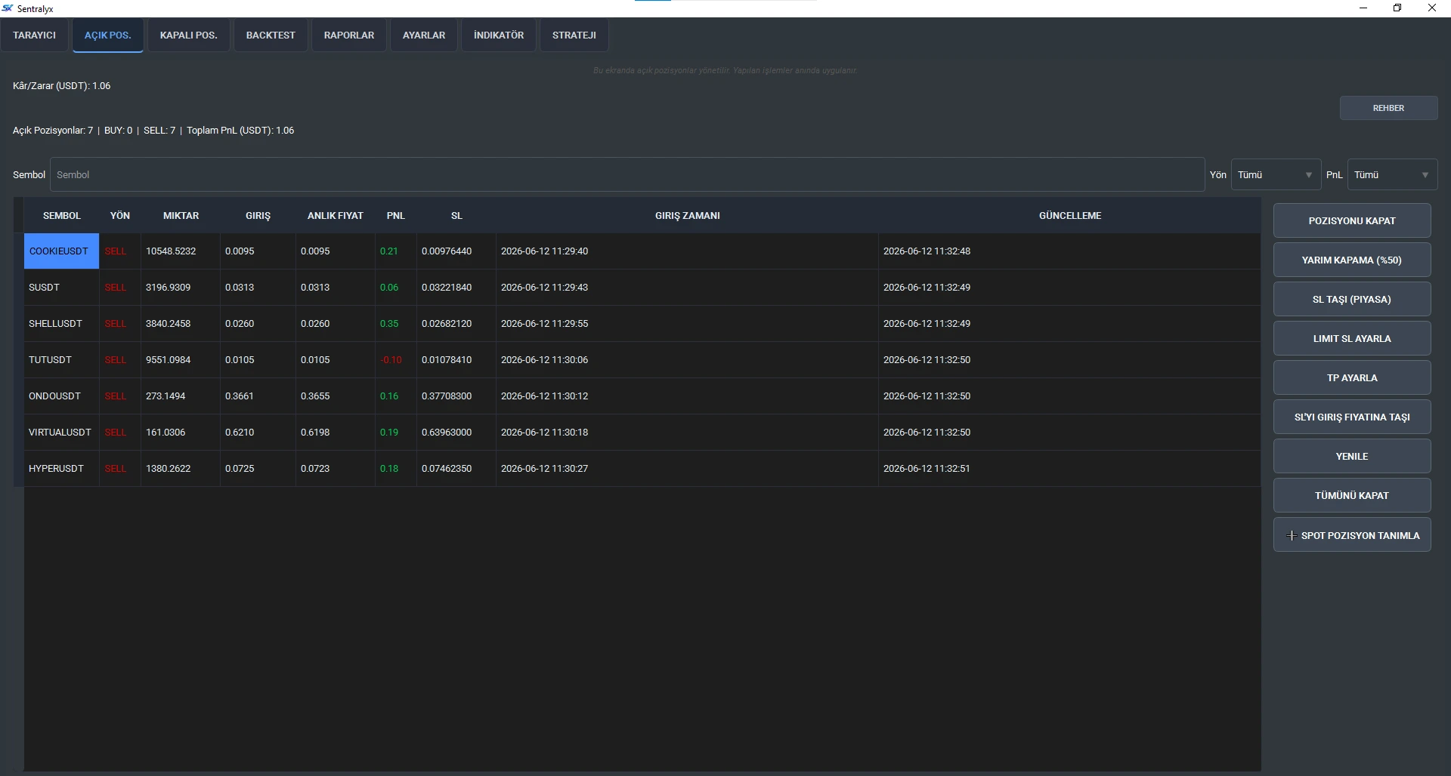The width and height of the screenshot is (1451, 776).
Task: Sort by GIRIŞ ZAMANI column header
Action: 687,216
